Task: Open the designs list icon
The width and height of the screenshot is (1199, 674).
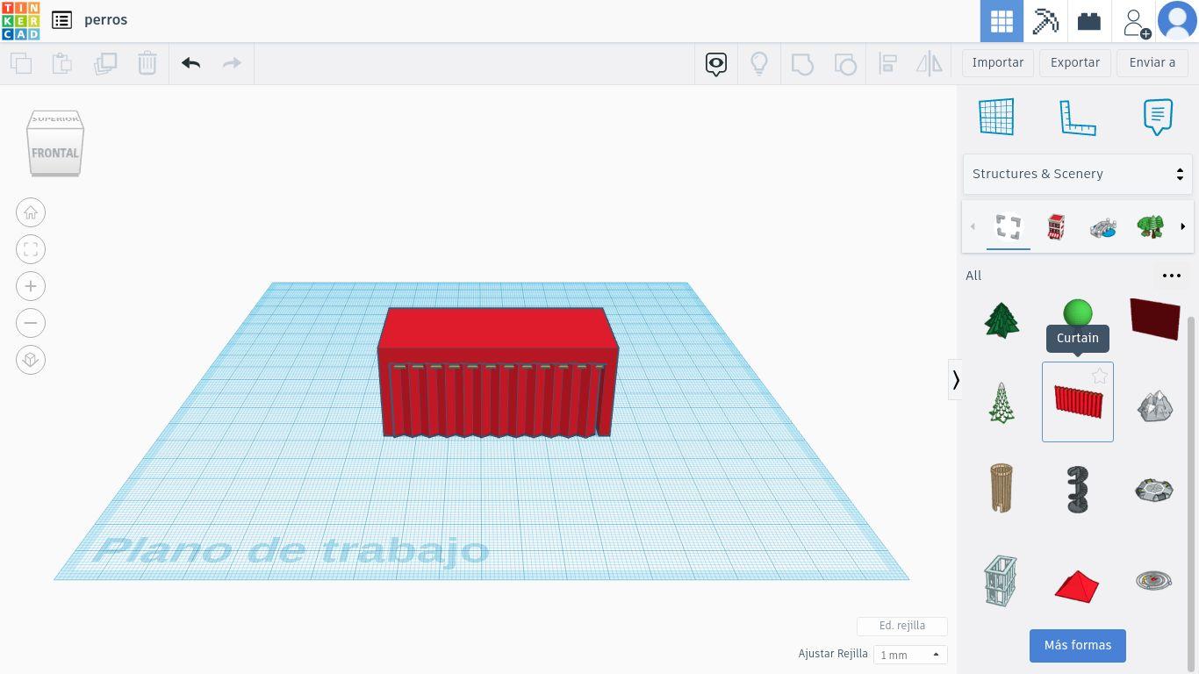Action: pyautogui.click(x=61, y=20)
